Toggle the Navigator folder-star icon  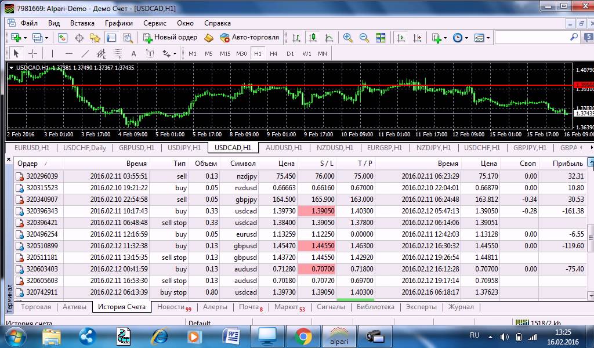pyautogui.click(x=95, y=38)
